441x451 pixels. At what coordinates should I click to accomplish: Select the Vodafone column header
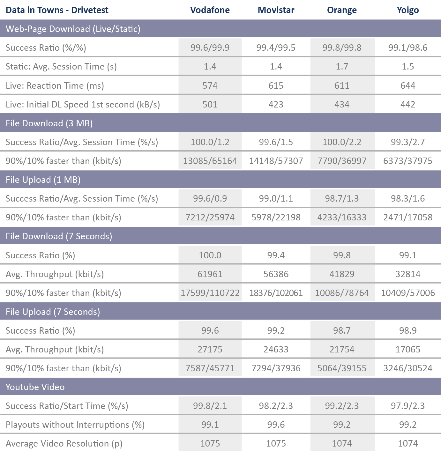pos(210,10)
